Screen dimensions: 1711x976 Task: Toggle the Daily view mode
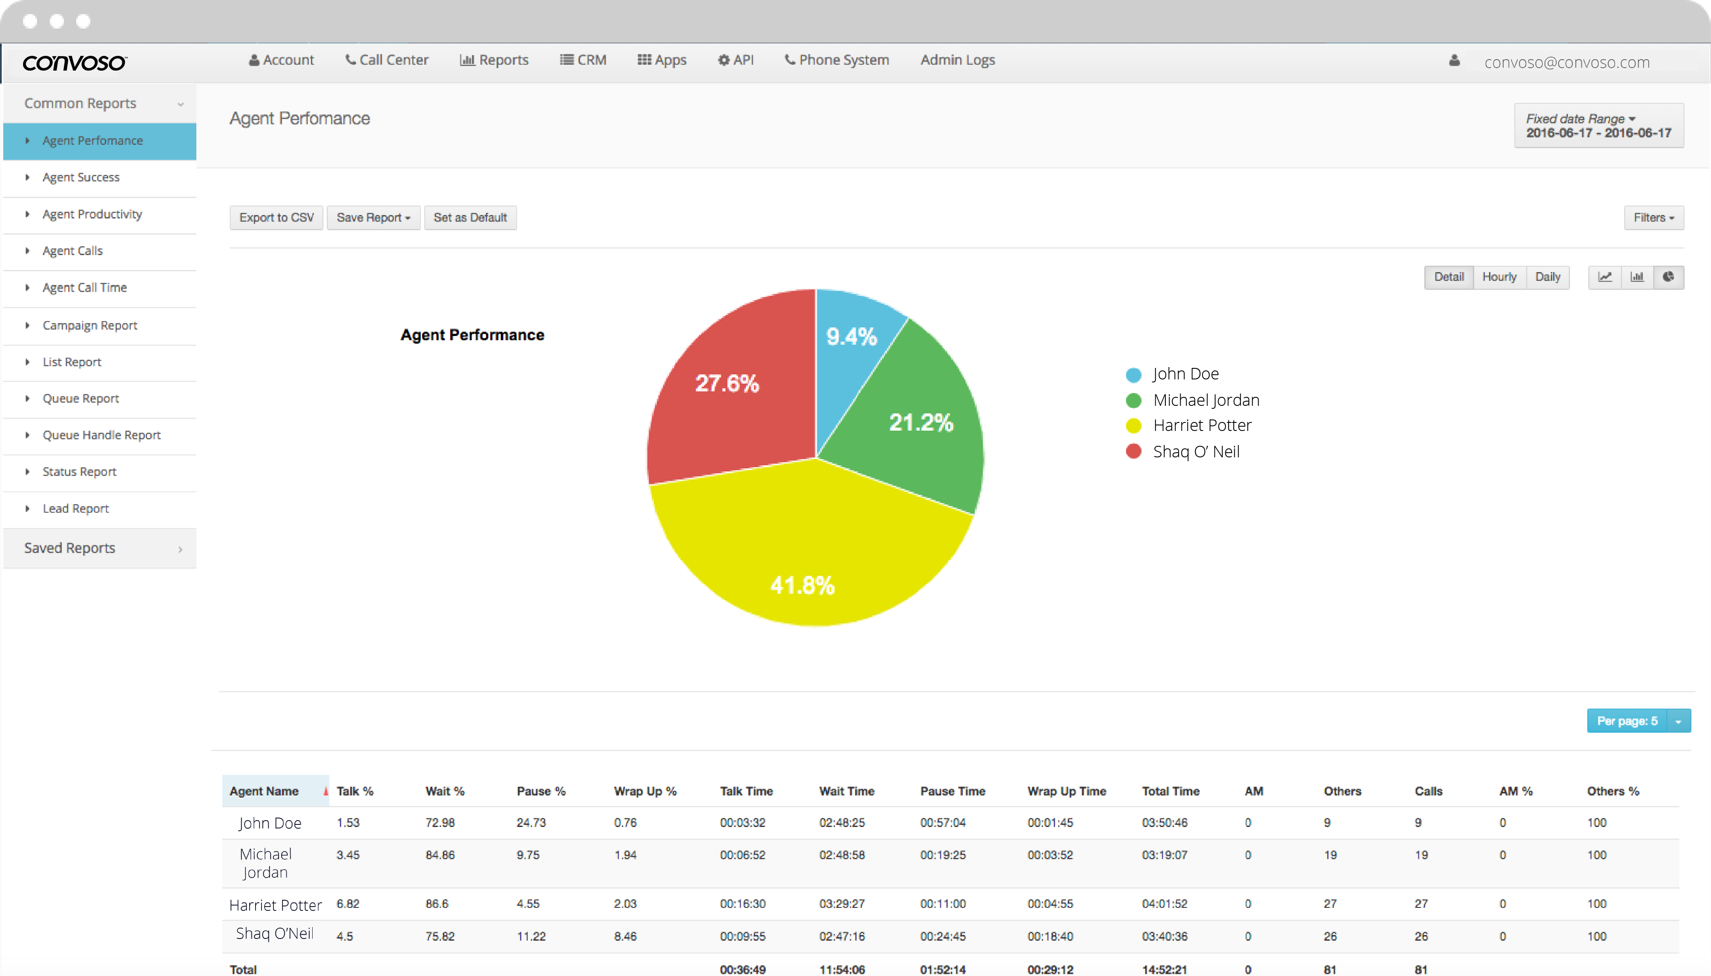click(1547, 277)
